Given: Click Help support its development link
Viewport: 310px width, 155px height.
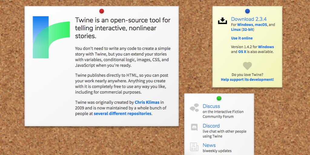Looking at the screenshot, I should [x=247, y=80].
